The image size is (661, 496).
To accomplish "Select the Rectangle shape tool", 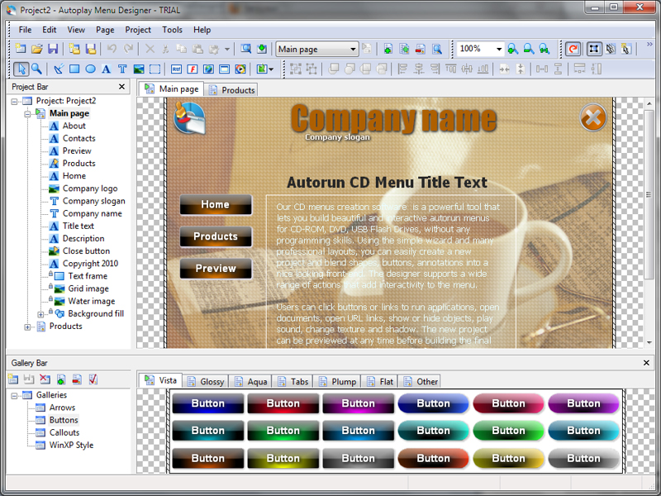I will pyautogui.click(x=74, y=69).
